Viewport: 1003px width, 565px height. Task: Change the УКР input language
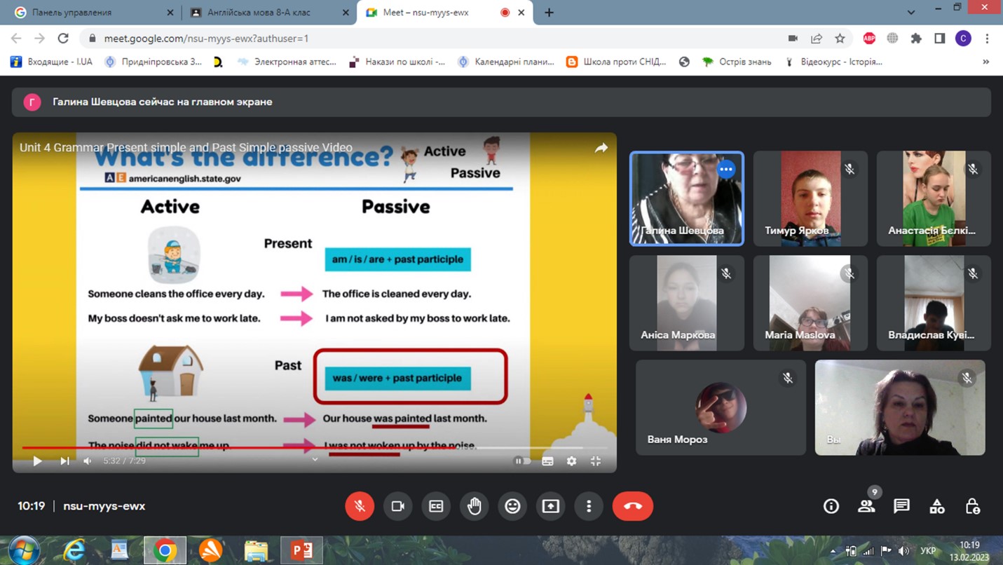pos(929,551)
